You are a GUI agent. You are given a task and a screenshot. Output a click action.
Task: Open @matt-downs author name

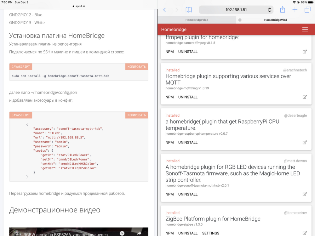click(295, 161)
